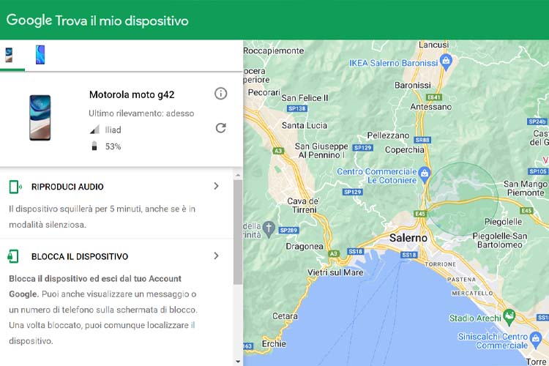549x366 pixels.
Task: Click the E841 road shield
Action: [x=434, y=97]
